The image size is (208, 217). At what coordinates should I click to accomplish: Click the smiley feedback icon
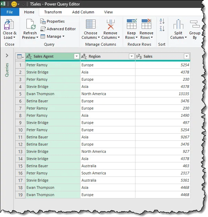coord(14,4)
